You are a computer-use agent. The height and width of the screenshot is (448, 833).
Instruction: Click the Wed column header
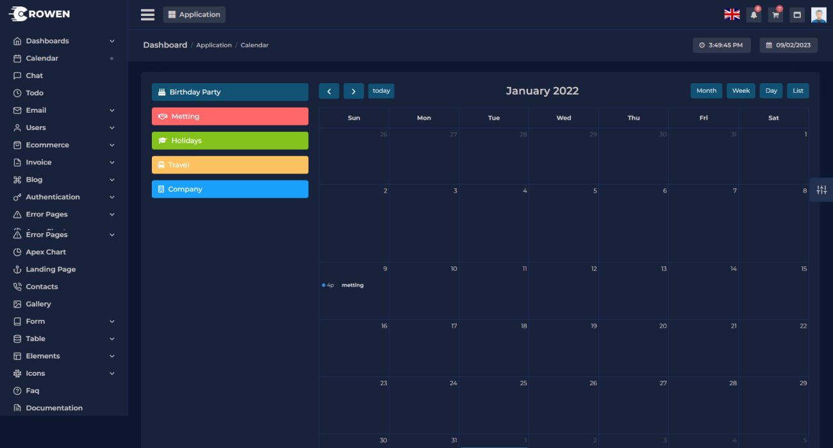(x=564, y=118)
